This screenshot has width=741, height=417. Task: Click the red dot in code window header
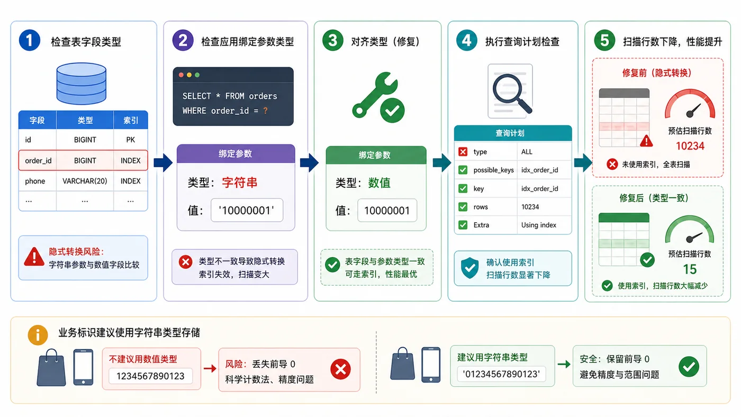[x=182, y=76]
